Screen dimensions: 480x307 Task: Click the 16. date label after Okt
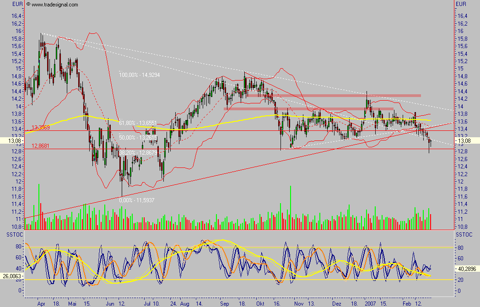(x=277, y=304)
